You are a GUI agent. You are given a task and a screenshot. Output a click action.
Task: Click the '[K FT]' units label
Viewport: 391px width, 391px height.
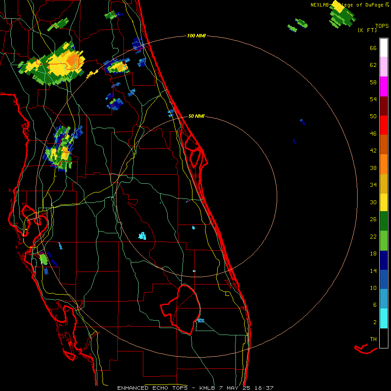[x=367, y=30]
